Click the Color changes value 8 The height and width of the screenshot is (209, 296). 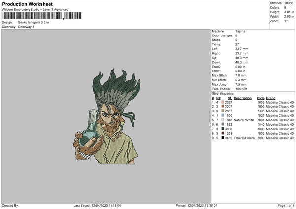pos(236,35)
